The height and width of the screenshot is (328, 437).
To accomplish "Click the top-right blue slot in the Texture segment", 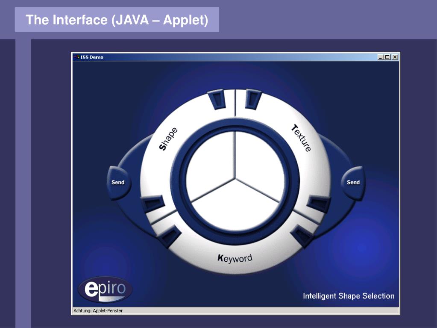I will [253, 99].
